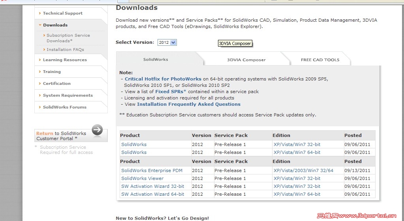The width and height of the screenshot is (404, 221).
Task: Open the Certification sidebar item
Action: coord(57,83)
